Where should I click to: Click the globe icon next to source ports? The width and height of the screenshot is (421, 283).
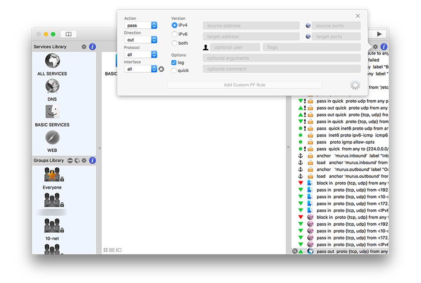click(308, 26)
